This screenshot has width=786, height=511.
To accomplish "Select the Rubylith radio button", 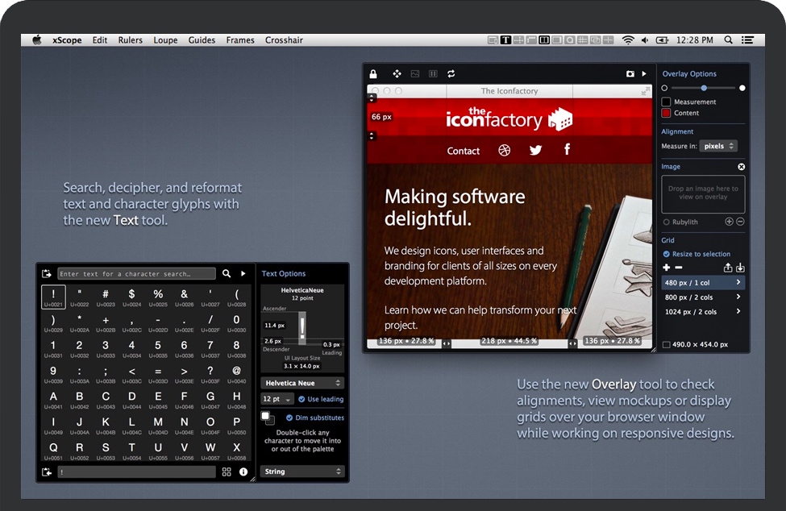I will click(666, 222).
